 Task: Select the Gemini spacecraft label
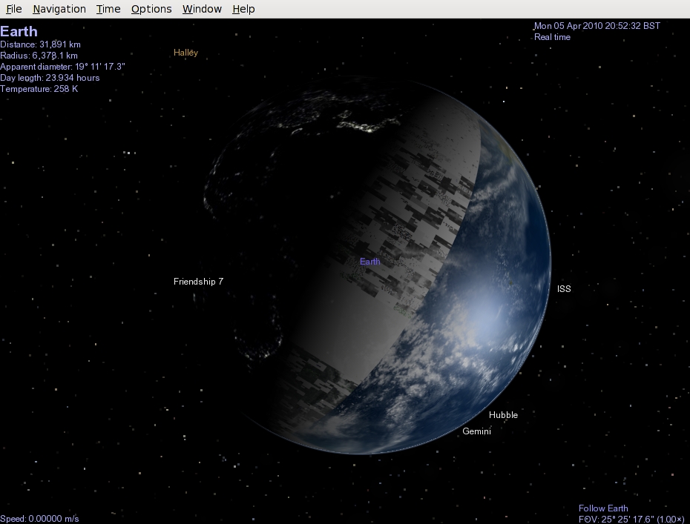[476, 431]
